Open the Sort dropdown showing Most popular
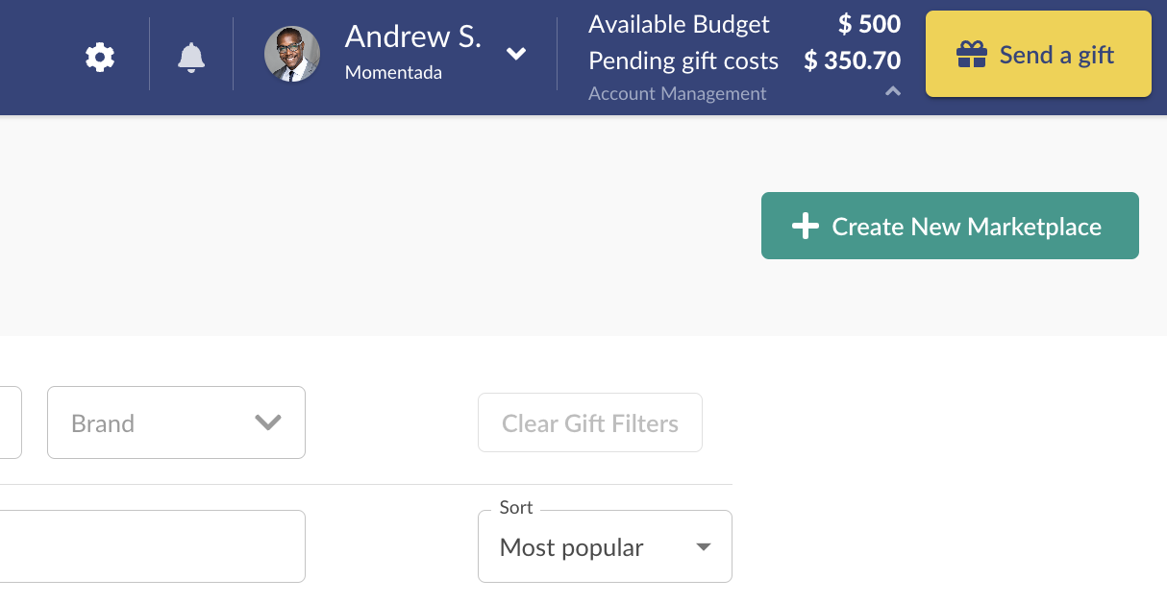The height and width of the screenshot is (603, 1167). (605, 546)
